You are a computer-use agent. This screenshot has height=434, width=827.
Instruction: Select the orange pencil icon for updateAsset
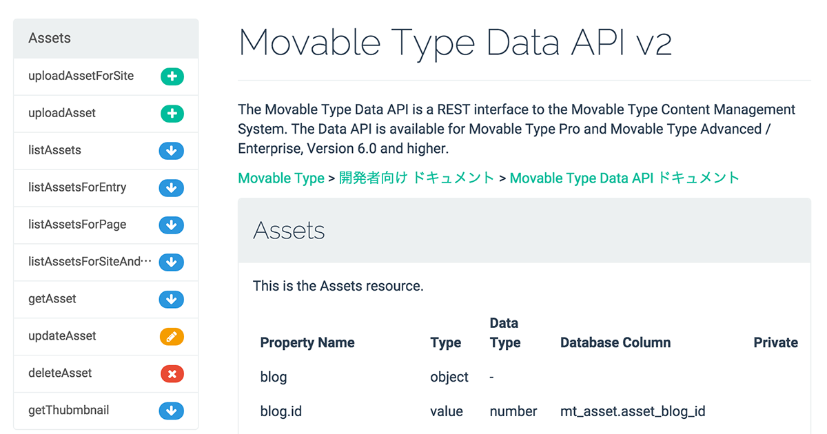(172, 336)
